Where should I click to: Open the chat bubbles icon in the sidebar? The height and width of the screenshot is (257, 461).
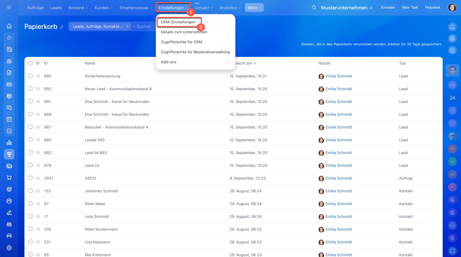pyautogui.click(x=9, y=108)
